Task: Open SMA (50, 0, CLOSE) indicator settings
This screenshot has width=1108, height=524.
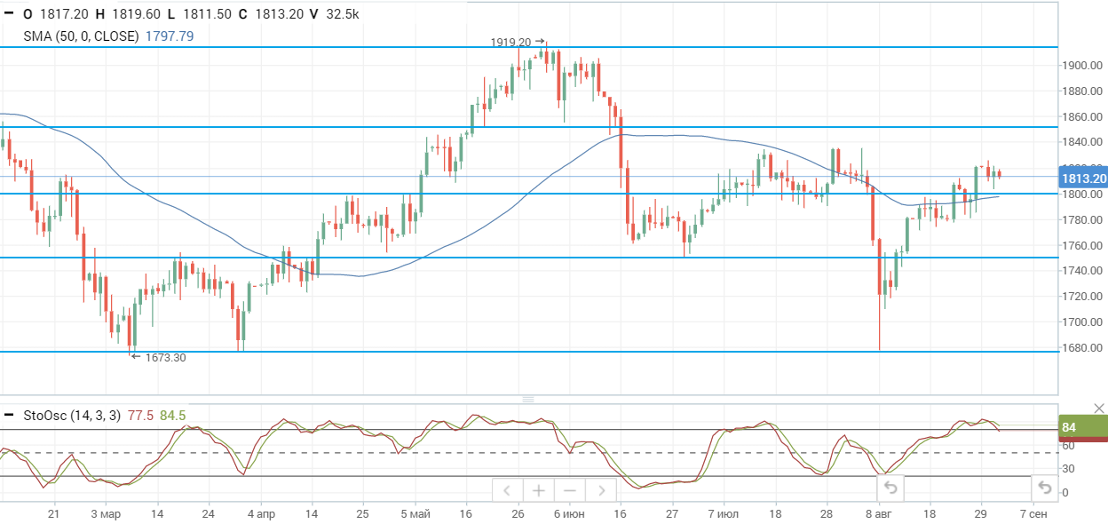Action: pos(81,36)
